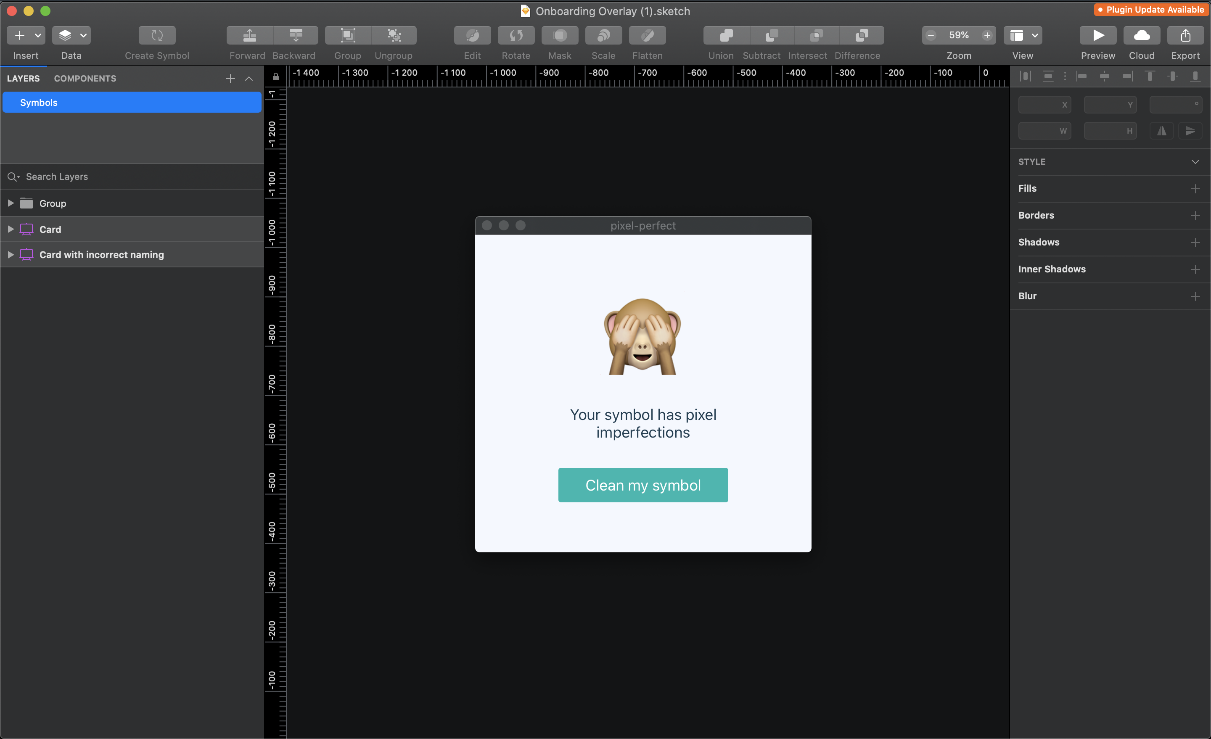Switch to the Layers tab
1211x739 pixels.
[23, 79]
